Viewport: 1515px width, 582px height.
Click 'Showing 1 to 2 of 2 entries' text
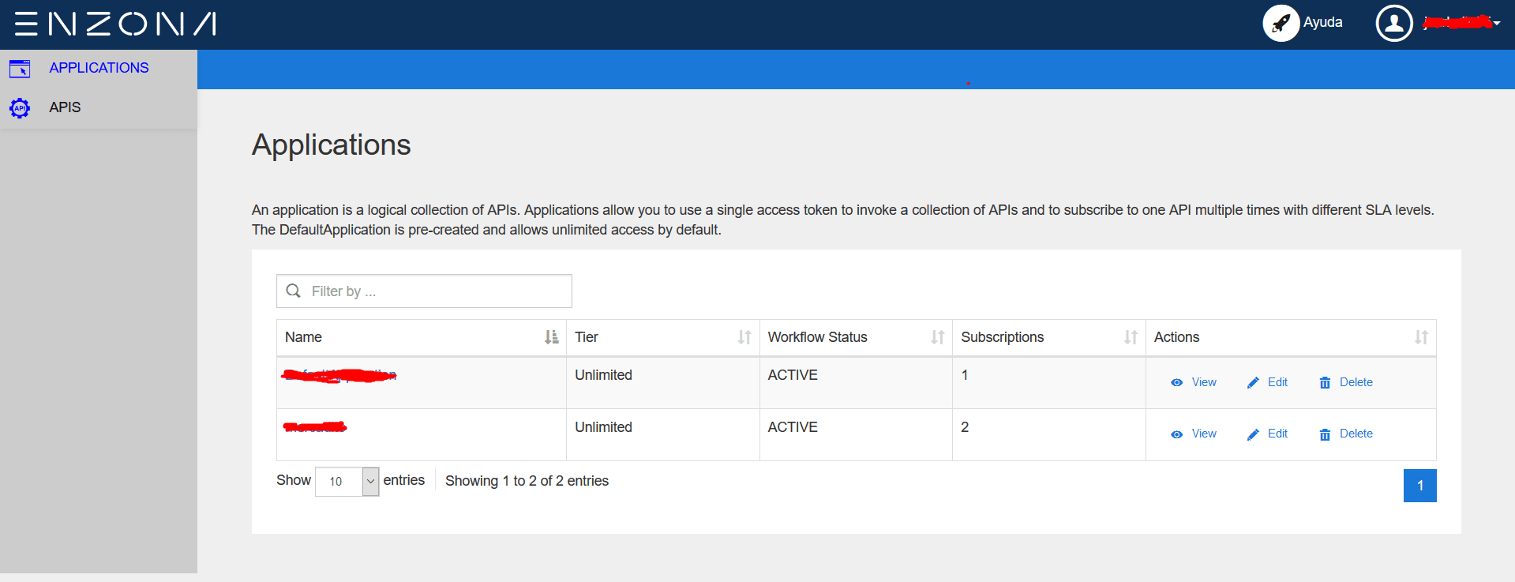click(x=527, y=481)
